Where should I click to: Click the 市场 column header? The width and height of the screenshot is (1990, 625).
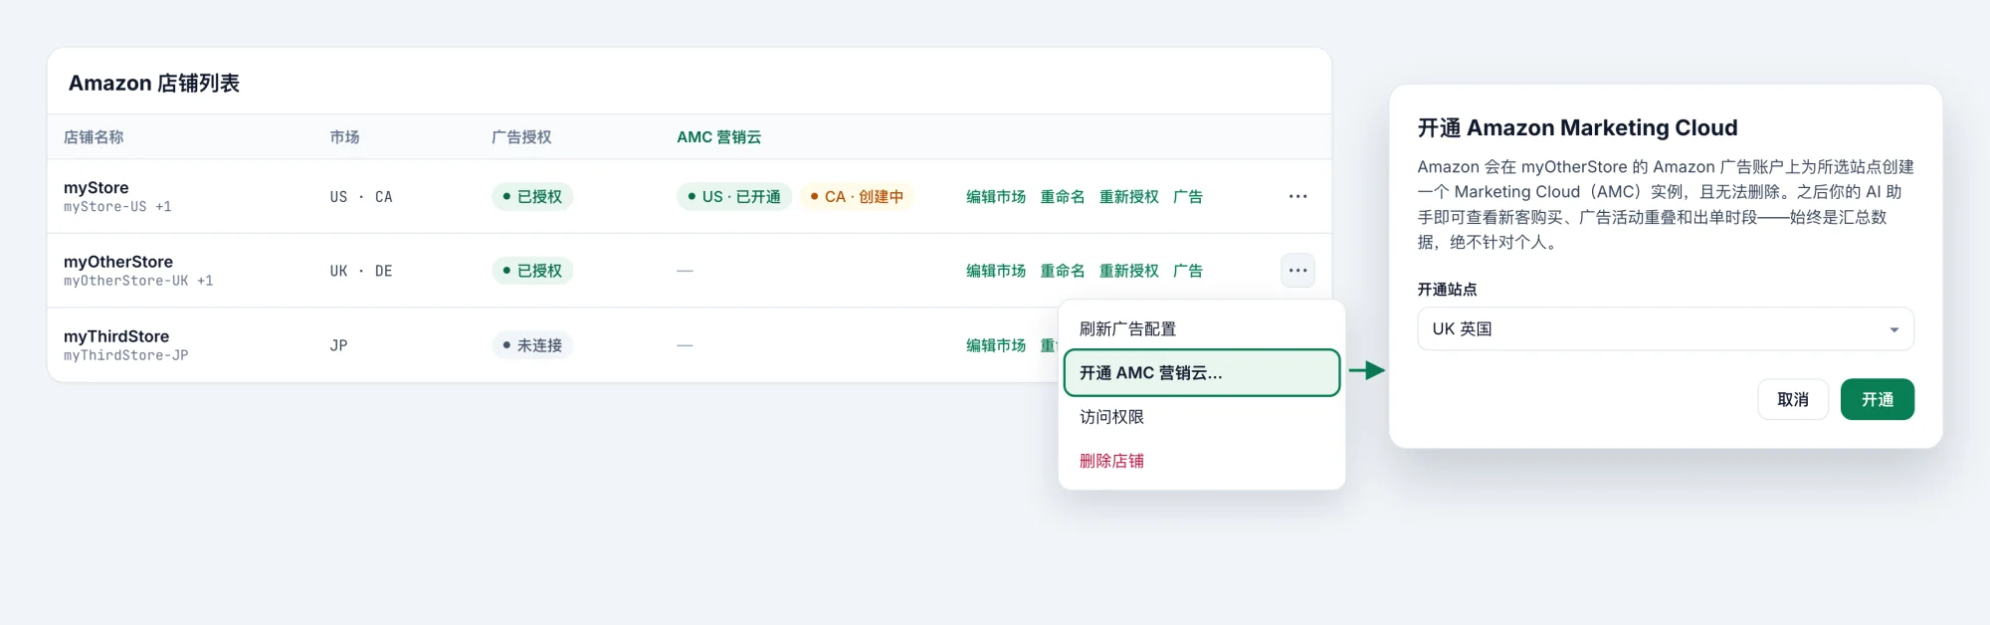coord(345,137)
